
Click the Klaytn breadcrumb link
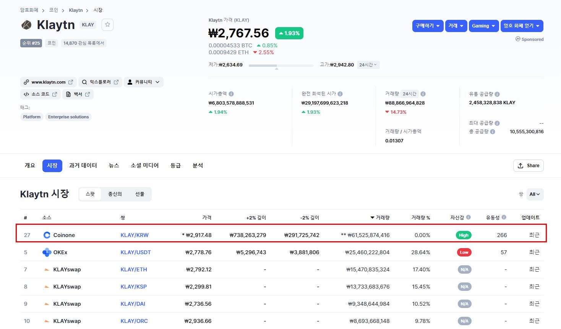pyautogui.click(x=76, y=10)
